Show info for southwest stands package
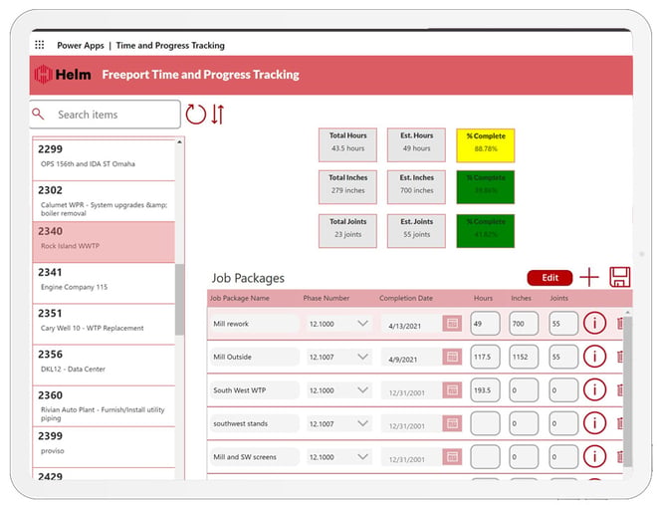This screenshot has width=657, height=505. click(594, 423)
